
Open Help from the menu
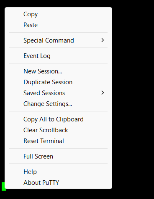[58, 172]
